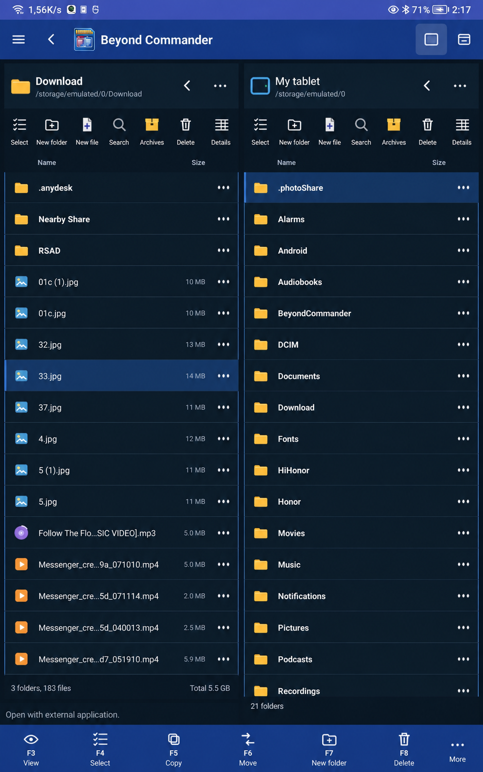Open the Fonts folder
Viewport: 483px width, 772px height.
361,439
